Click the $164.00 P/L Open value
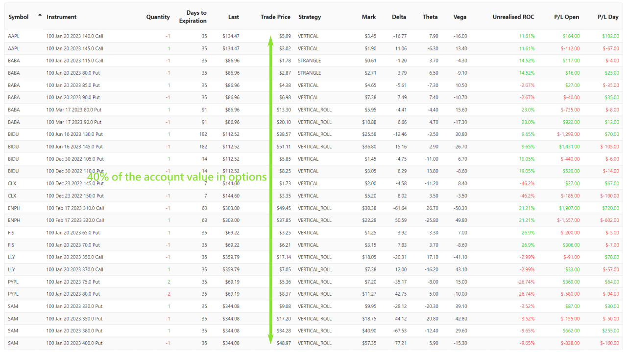The width and height of the screenshot is (627, 352). click(x=571, y=36)
